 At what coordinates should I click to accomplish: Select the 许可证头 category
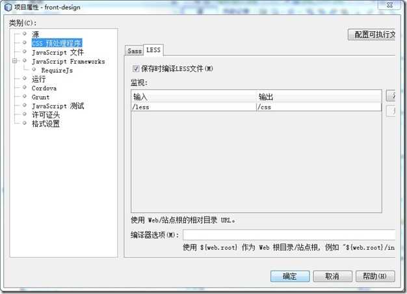click(x=46, y=114)
